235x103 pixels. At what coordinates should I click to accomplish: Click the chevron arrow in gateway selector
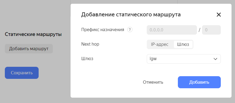pos(215,59)
